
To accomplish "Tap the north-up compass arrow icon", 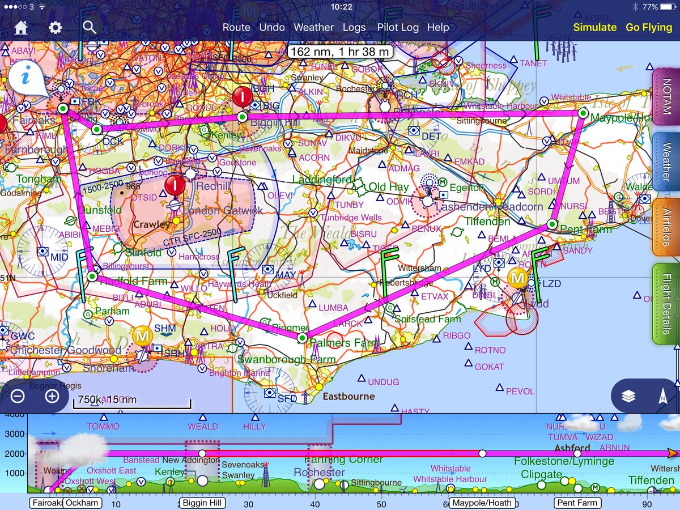I will 662,397.
